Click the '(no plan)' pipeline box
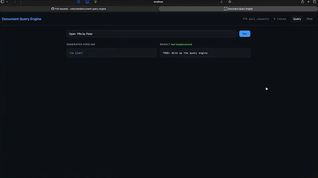The width and height of the screenshot is (318, 178). 112,53
